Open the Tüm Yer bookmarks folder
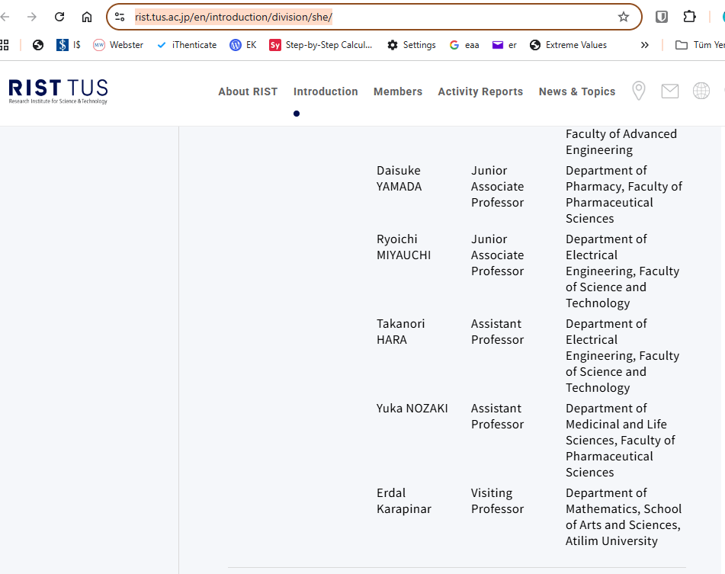 pos(700,45)
